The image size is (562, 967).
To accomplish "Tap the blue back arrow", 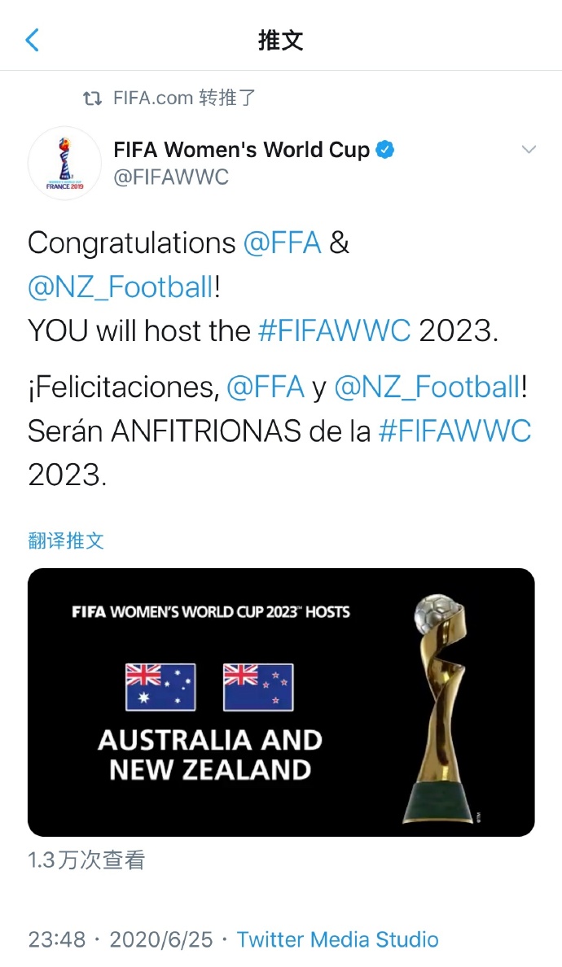I will tap(33, 39).
